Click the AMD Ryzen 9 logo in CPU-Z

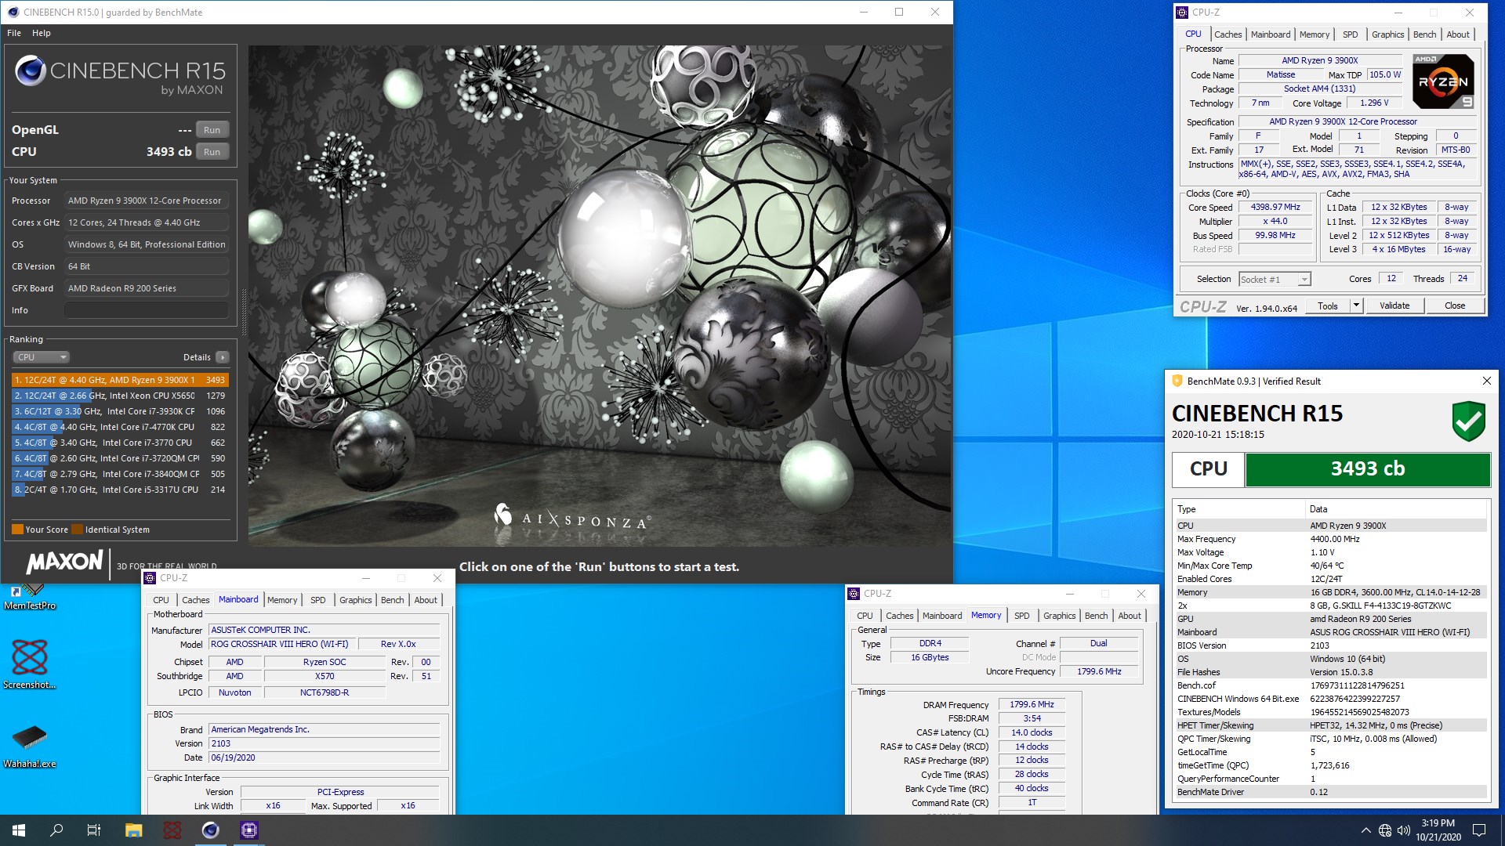pos(1443,81)
